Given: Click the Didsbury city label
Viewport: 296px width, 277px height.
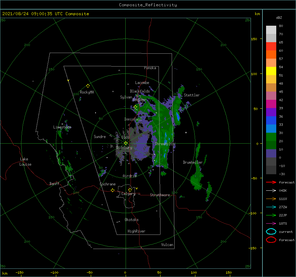Looking at the screenshot, I should (124, 148).
